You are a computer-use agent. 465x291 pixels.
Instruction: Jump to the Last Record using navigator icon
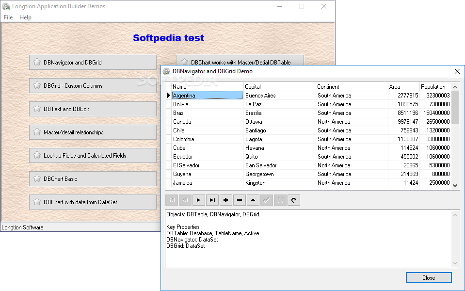[x=212, y=200]
